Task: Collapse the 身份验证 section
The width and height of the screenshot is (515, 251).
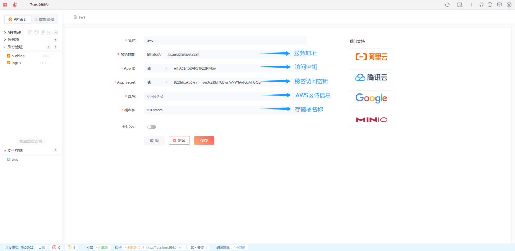Action: [x=5, y=47]
